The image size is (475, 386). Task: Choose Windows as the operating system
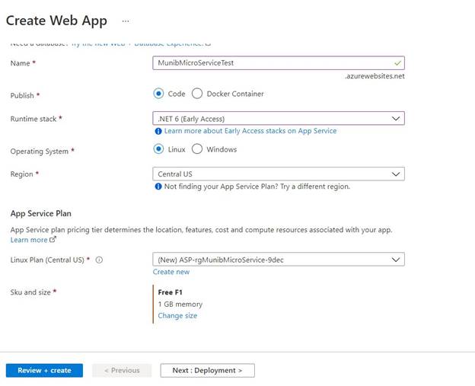tap(197, 149)
